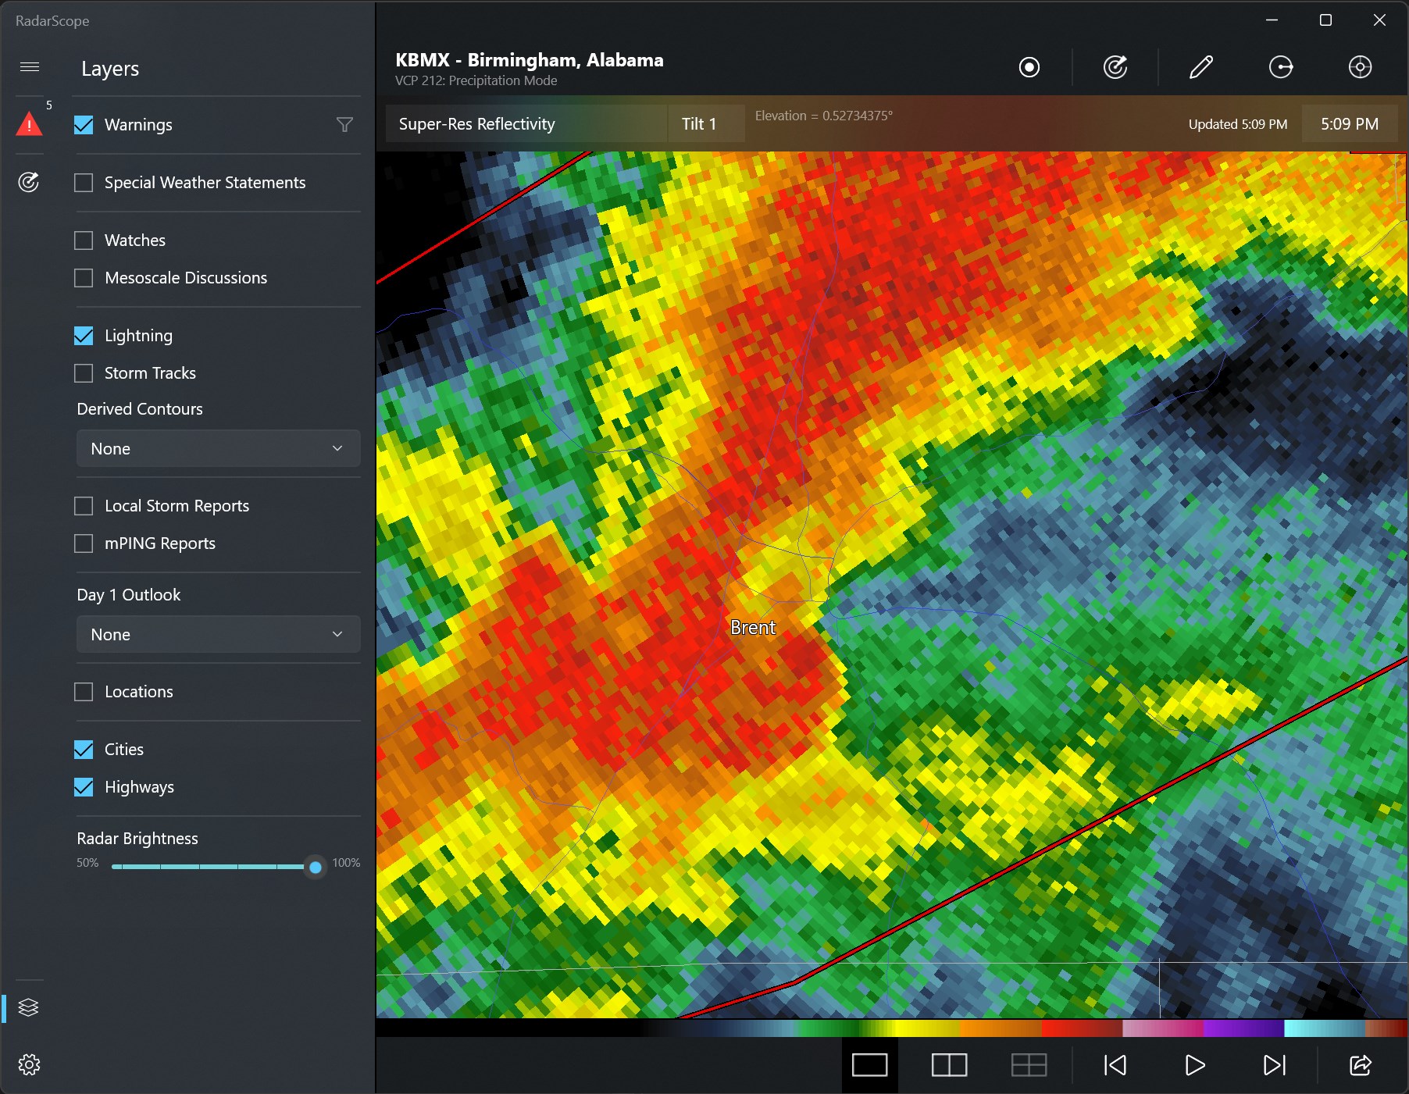Open the share icon in the bottom toolbar
This screenshot has height=1094, width=1409.
pos(1360,1064)
